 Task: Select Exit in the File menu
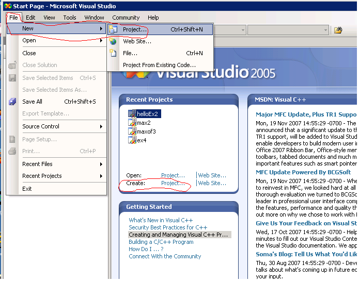tap(56, 189)
